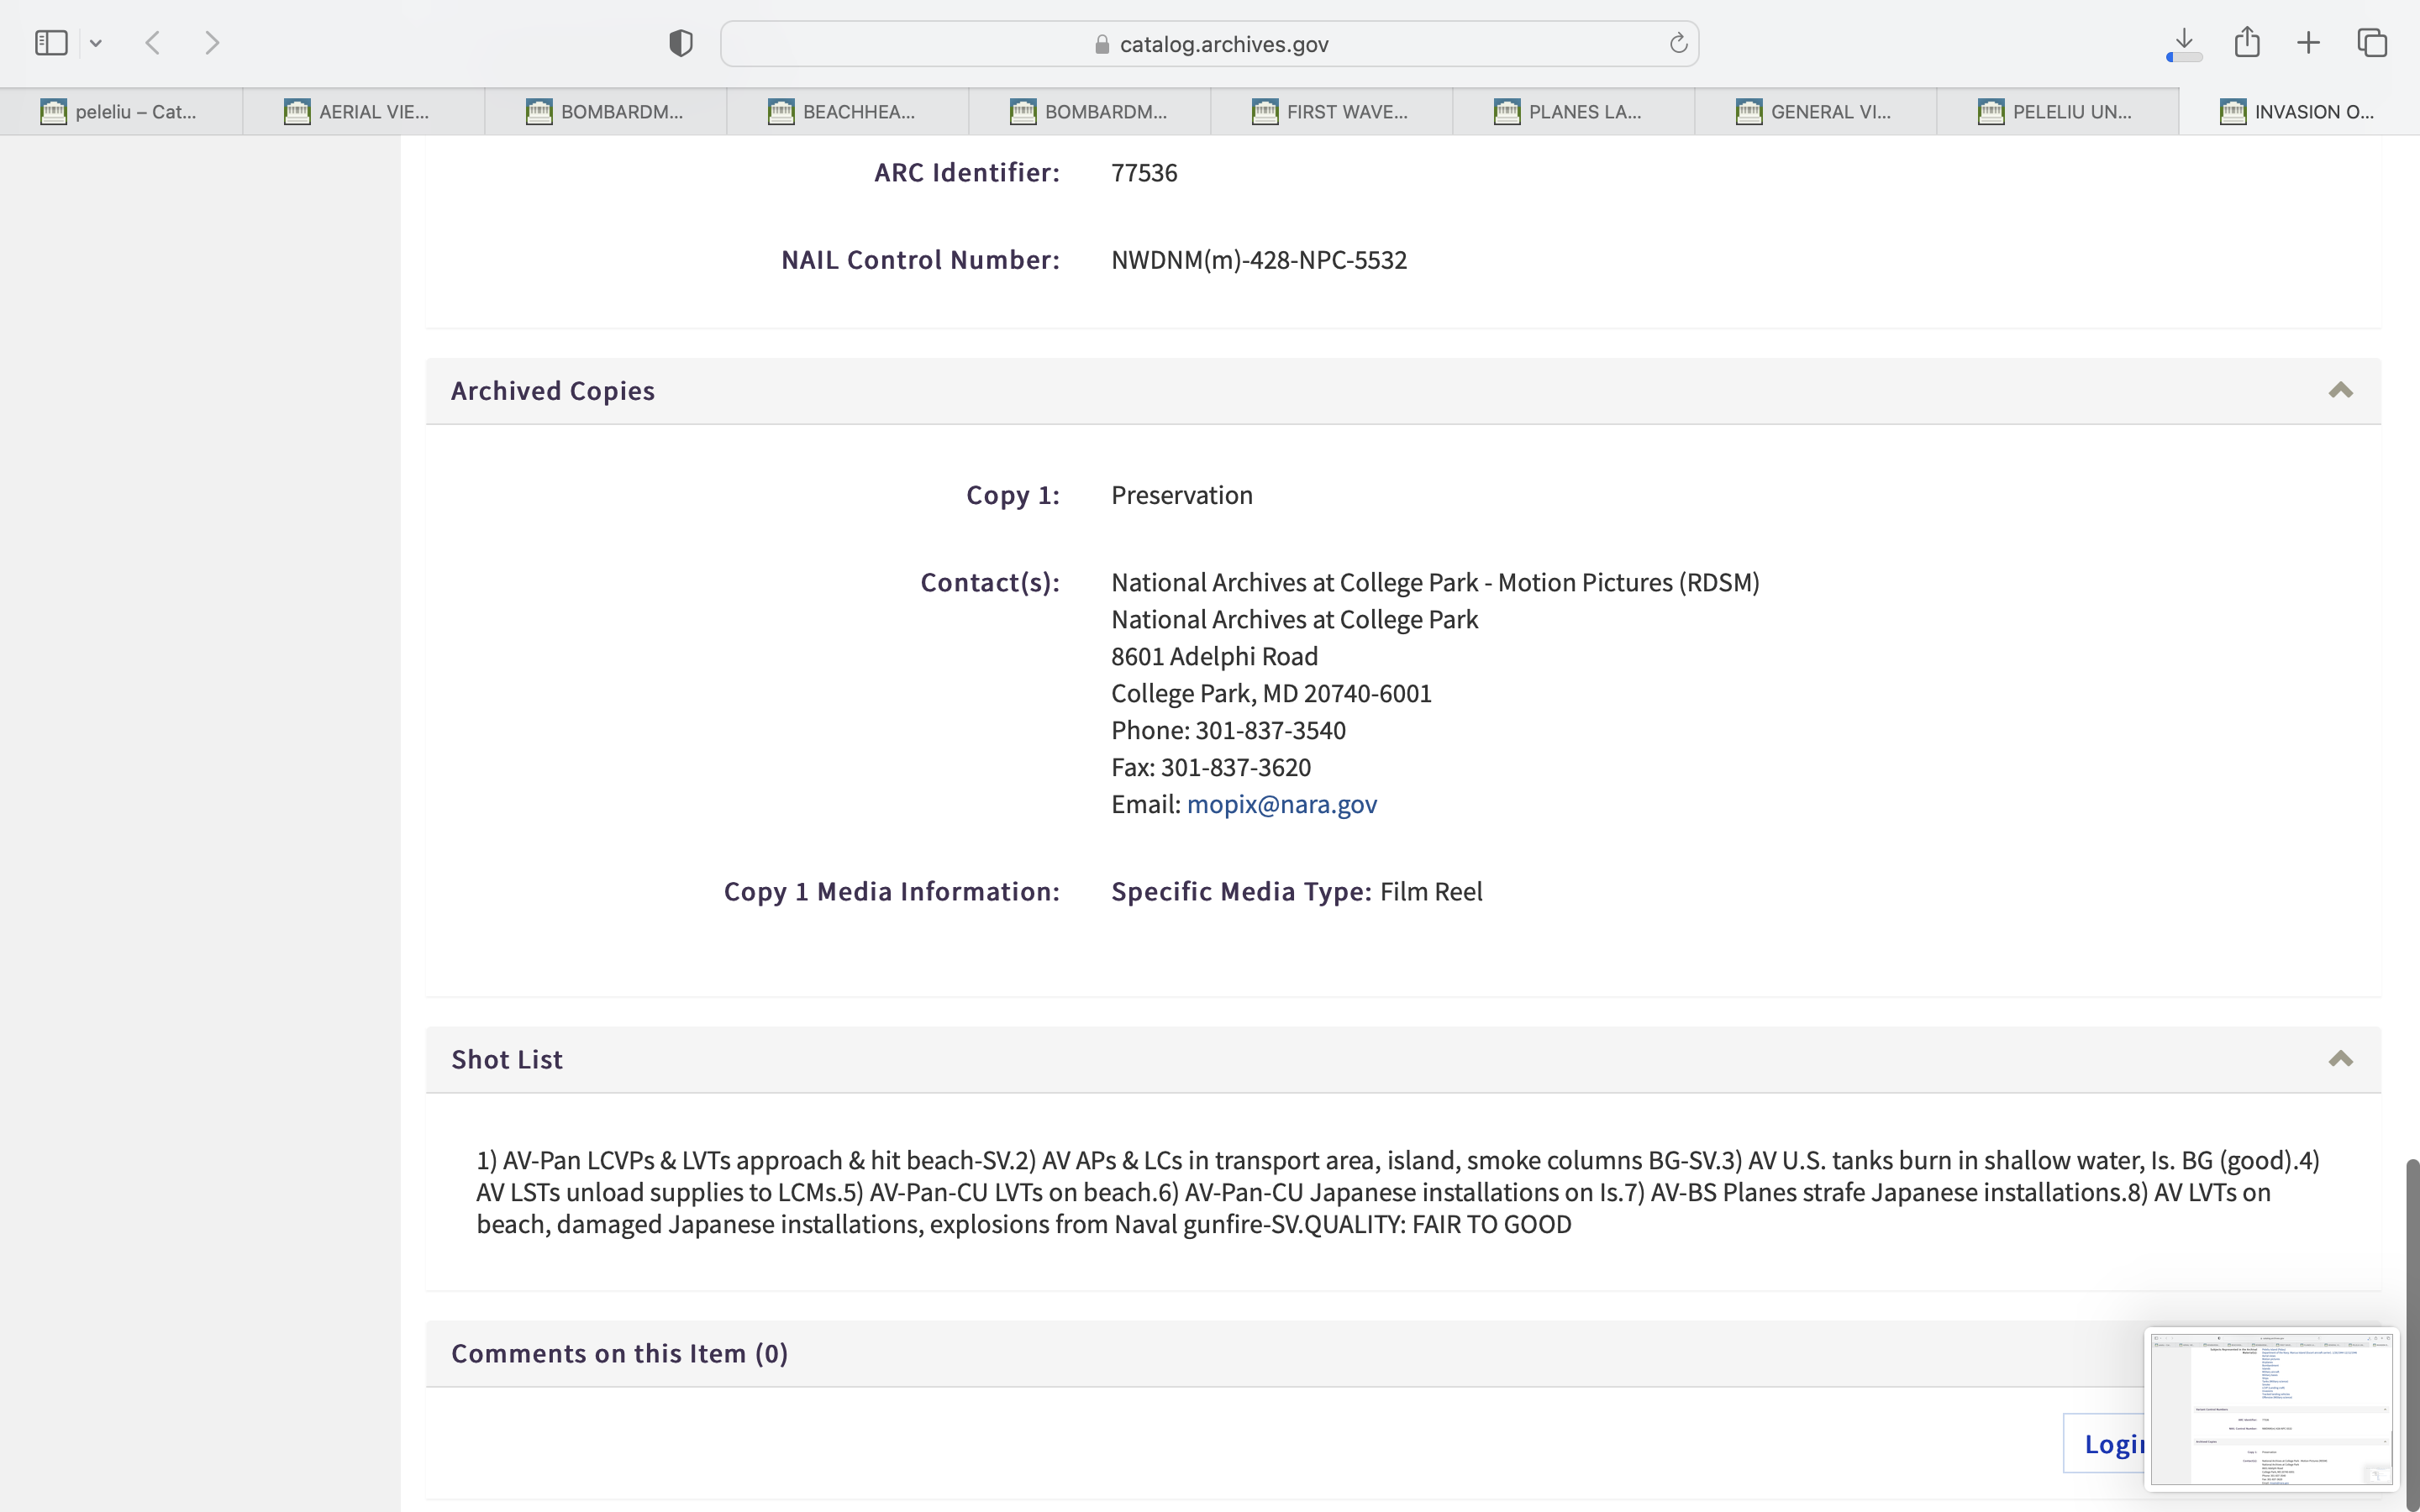Switch to the peleliu Catalog tab
Screen dimensions: 2420x1512
(121, 112)
